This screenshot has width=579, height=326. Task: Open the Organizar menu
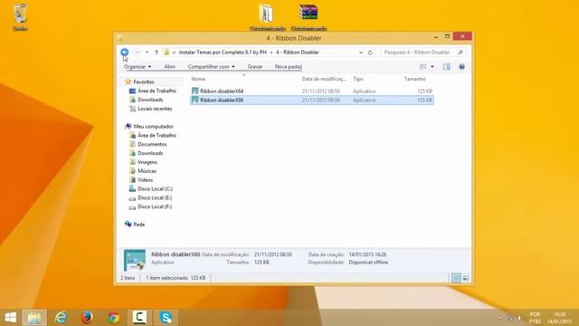[x=138, y=66]
